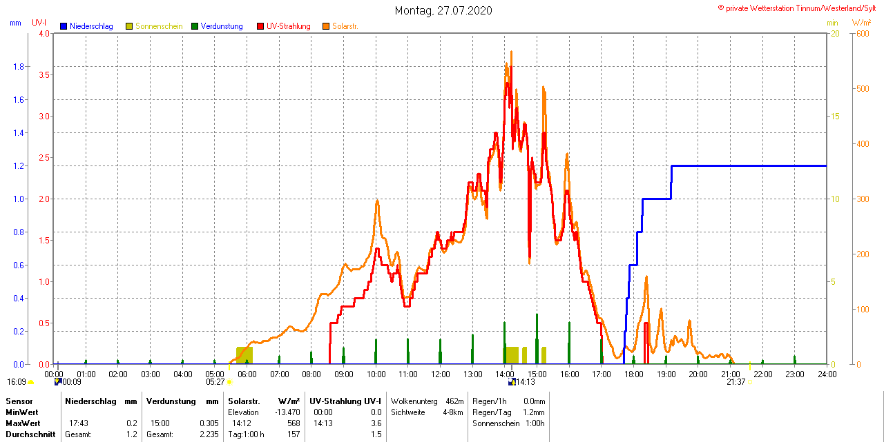Click the MaxWert row label

(x=23, y=423)
